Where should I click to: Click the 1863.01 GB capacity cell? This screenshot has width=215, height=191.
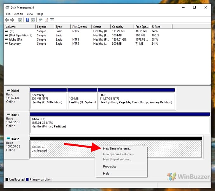(119, 39)
